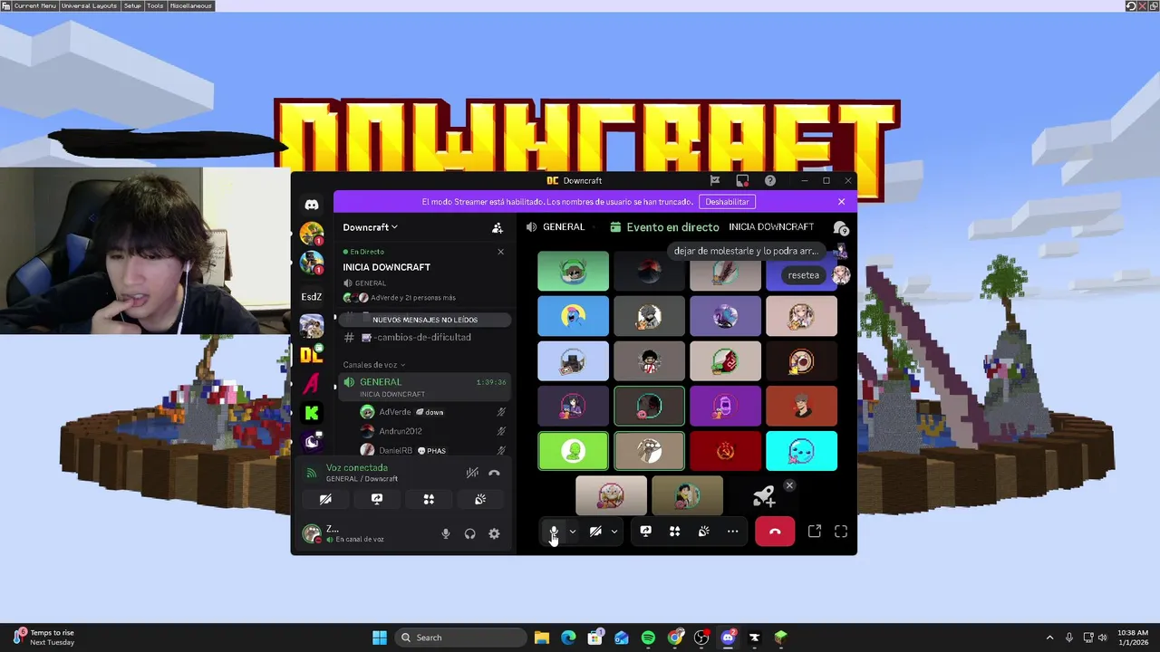The width and height of the screenshot is (1160, 652).
Task: Dismiss the rocket boost tile
Action: pyautogui.click(x=789, y=485)
